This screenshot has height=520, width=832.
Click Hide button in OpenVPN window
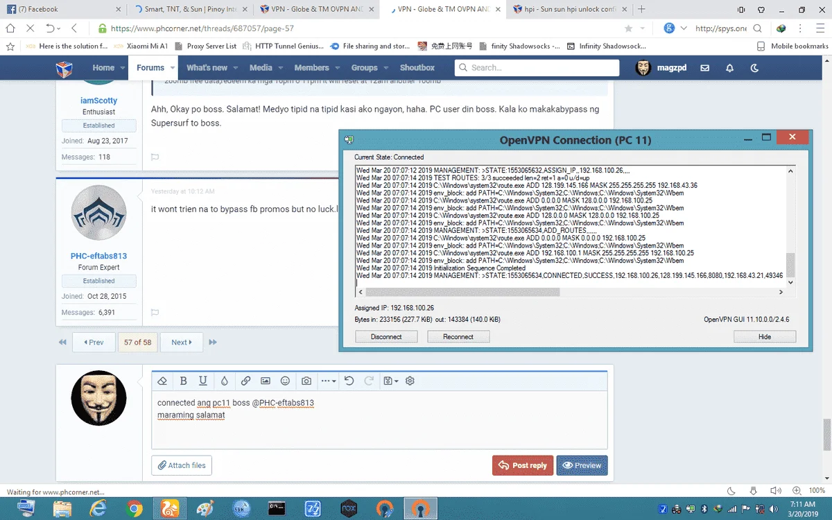pos(765,336)
